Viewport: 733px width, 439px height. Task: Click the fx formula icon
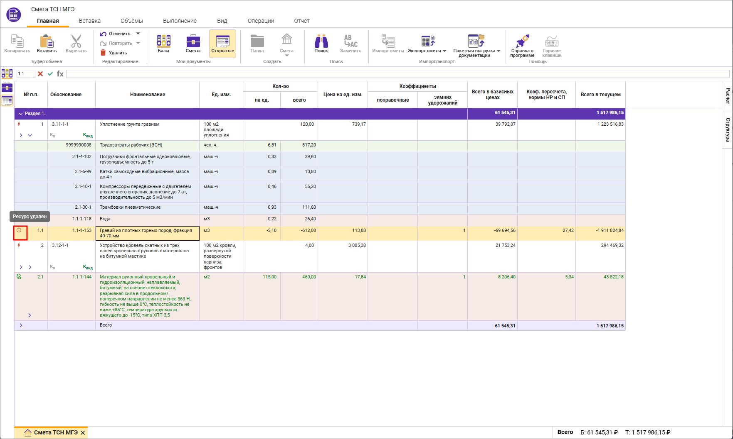click(x=60, y=74)
